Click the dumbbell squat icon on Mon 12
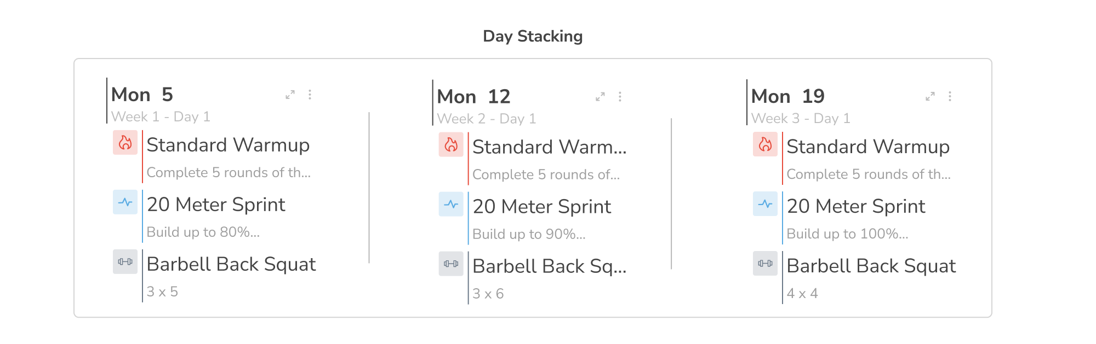1096x344 pixels. pos(451,264)
